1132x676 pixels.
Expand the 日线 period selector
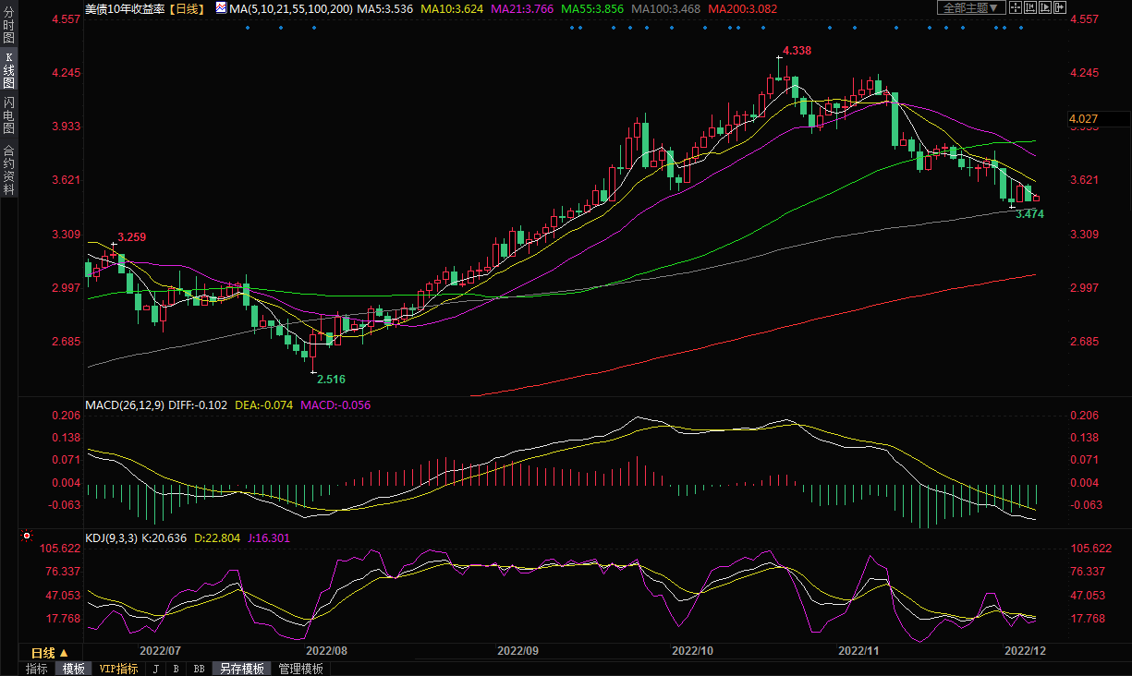pos(50,653)
